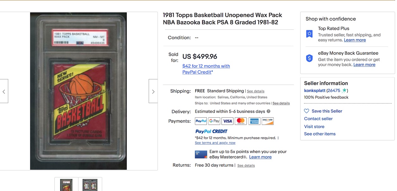Viewport: 397px width, 191px height.
Task: Click the American Express icon
Action: tap(254, 121)
